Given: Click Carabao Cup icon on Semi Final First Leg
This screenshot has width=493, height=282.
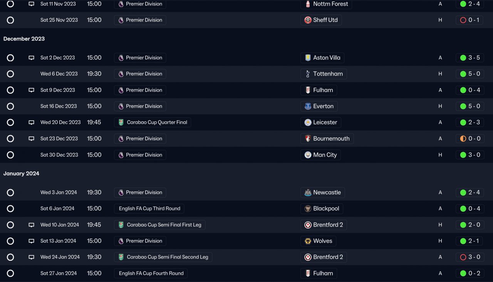Looking at the screenshot, I should tap(121, 225).
